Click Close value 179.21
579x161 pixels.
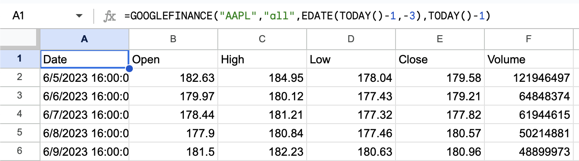440,96
